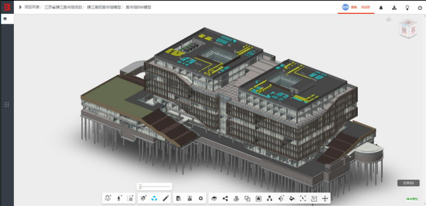Reset view with the home icon
Viewport: 426px width, 206px height.
(x=389, y=19)
